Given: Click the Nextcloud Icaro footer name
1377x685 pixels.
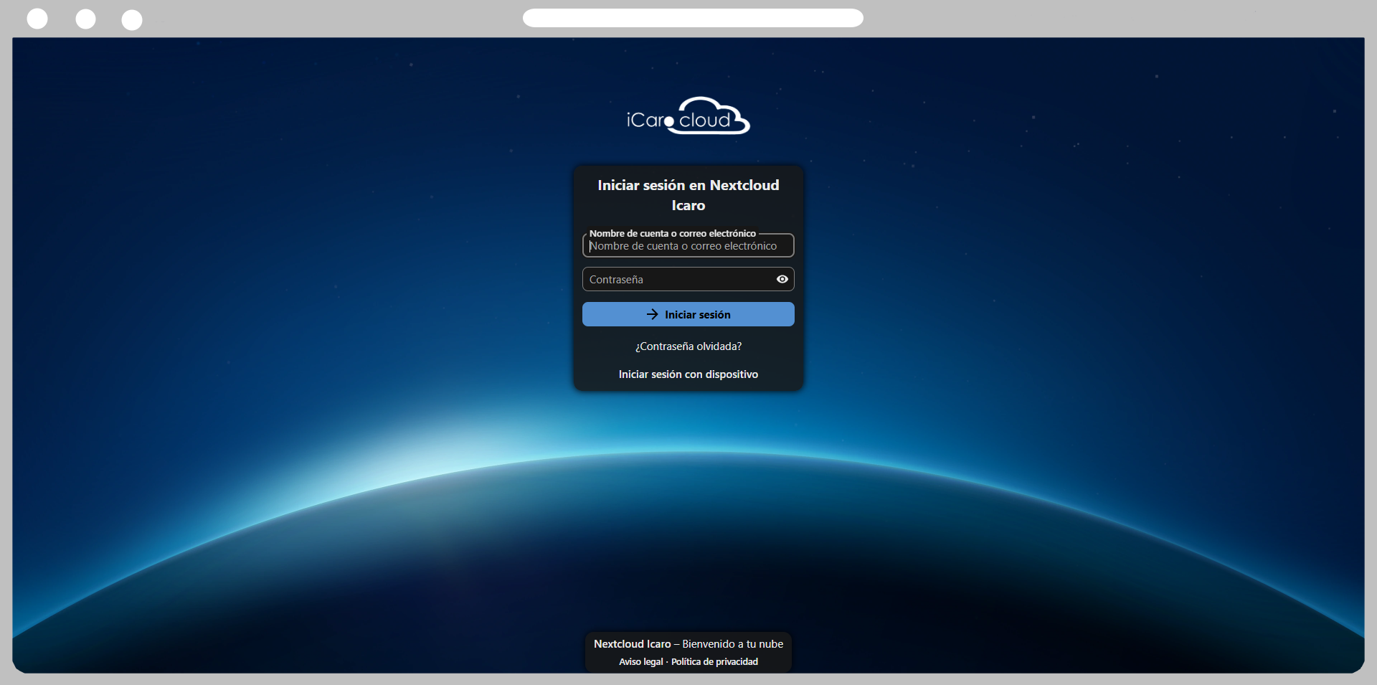Looking at the screenshot, I should coord(633,644).
